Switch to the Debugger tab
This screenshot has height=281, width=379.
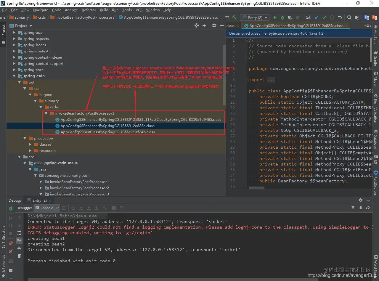[x=24, y=208]
